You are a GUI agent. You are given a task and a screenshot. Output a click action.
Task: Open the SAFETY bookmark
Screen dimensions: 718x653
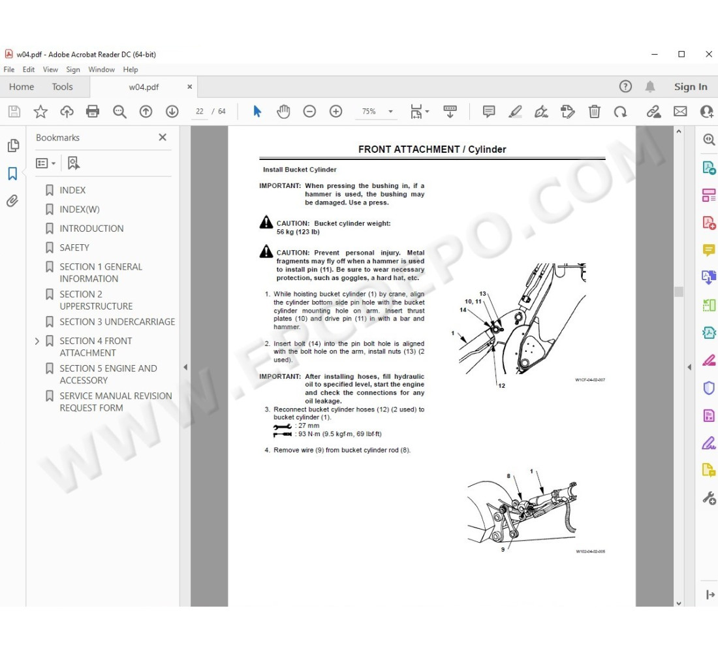point(74,247)
